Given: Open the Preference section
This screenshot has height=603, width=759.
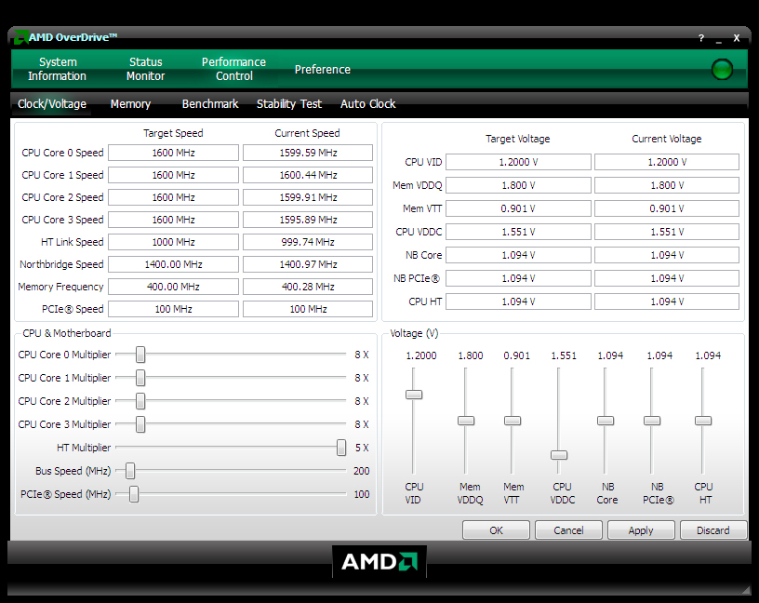Looking at the screenshot, I should tap(322, 69).
